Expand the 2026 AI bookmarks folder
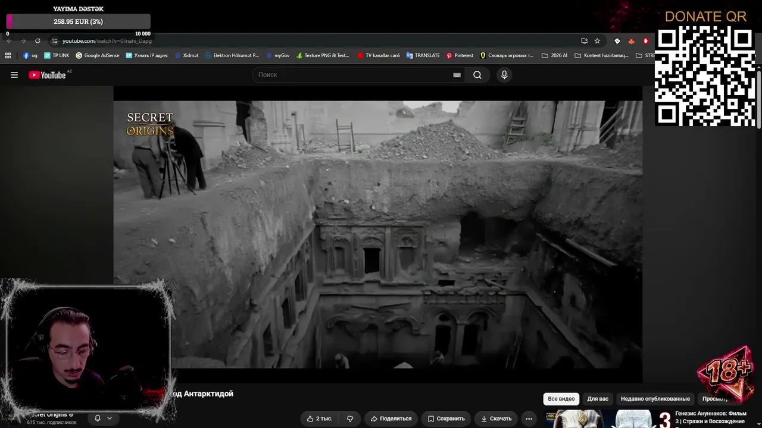 tap(554, 55)
